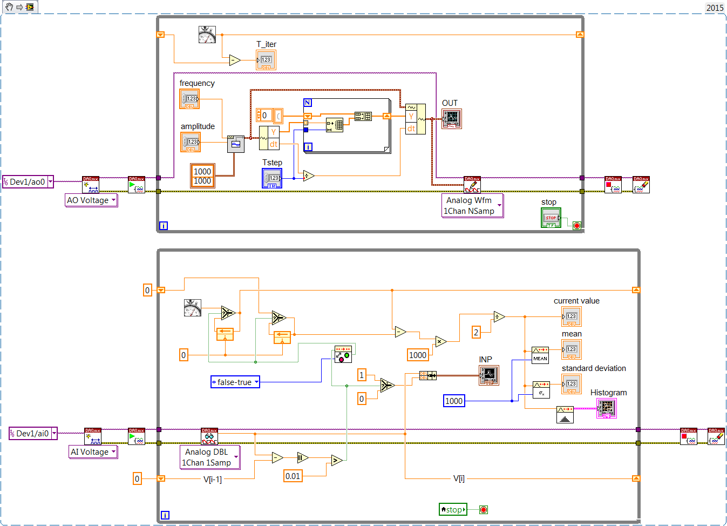Select the current value indicator
The width and height of the screenshot is (727, 526).
click(572, 317)
